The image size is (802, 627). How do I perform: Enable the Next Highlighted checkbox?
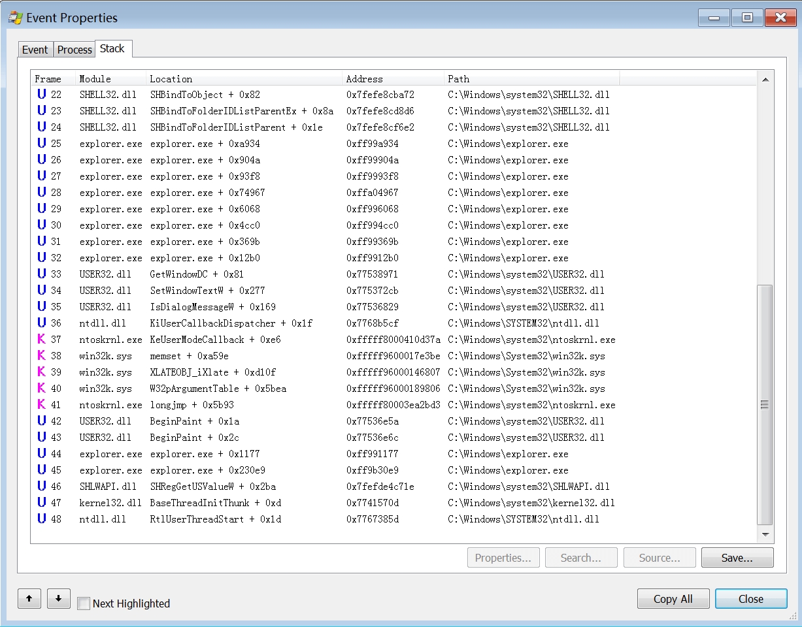click(x=84, y=604)
